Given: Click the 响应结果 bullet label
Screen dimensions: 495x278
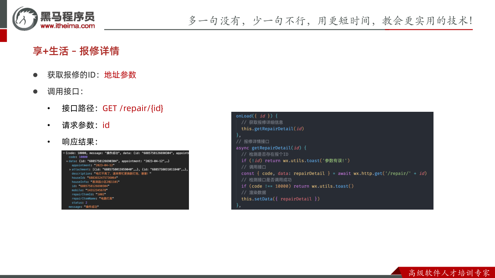Looking at the screenshot, I should [x=80, y=142].
